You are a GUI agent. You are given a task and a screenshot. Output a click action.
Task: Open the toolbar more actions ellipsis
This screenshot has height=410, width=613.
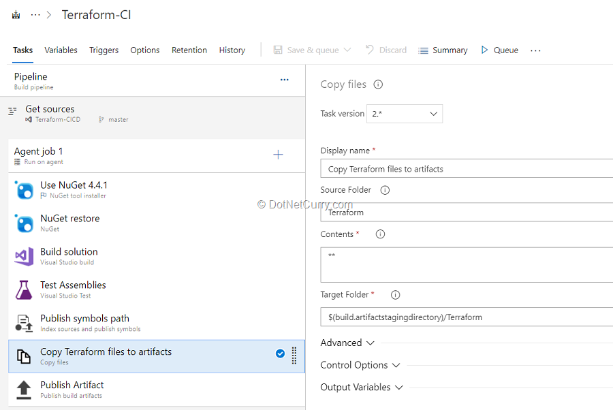click(535, 50)
